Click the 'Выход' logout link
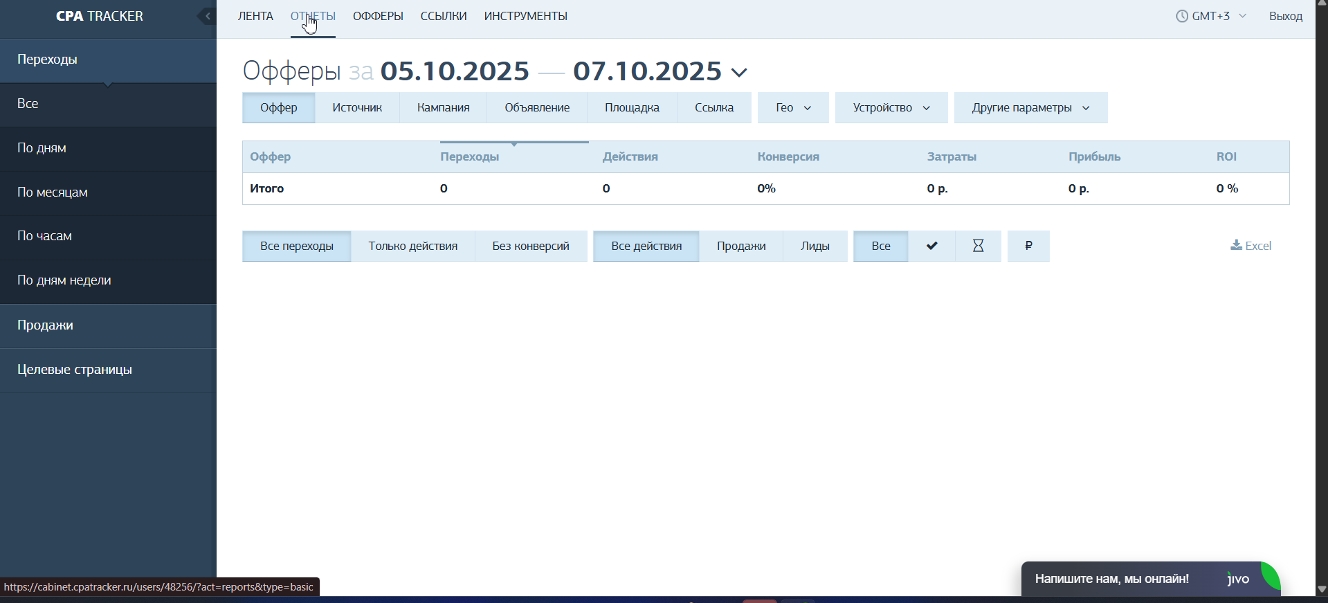This screenshot has height=603, width=1328. (1285, 16)
